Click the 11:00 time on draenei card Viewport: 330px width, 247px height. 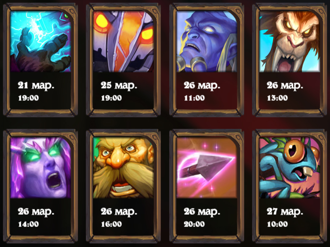coord(194,98)
